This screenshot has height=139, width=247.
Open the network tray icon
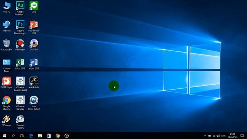pyautogui.click(x=214, y=136)
